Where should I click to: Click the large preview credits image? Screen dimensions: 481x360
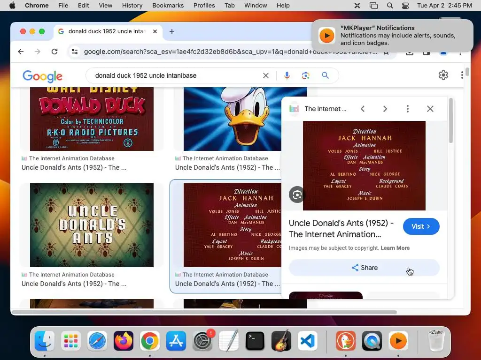pos(364,165)
